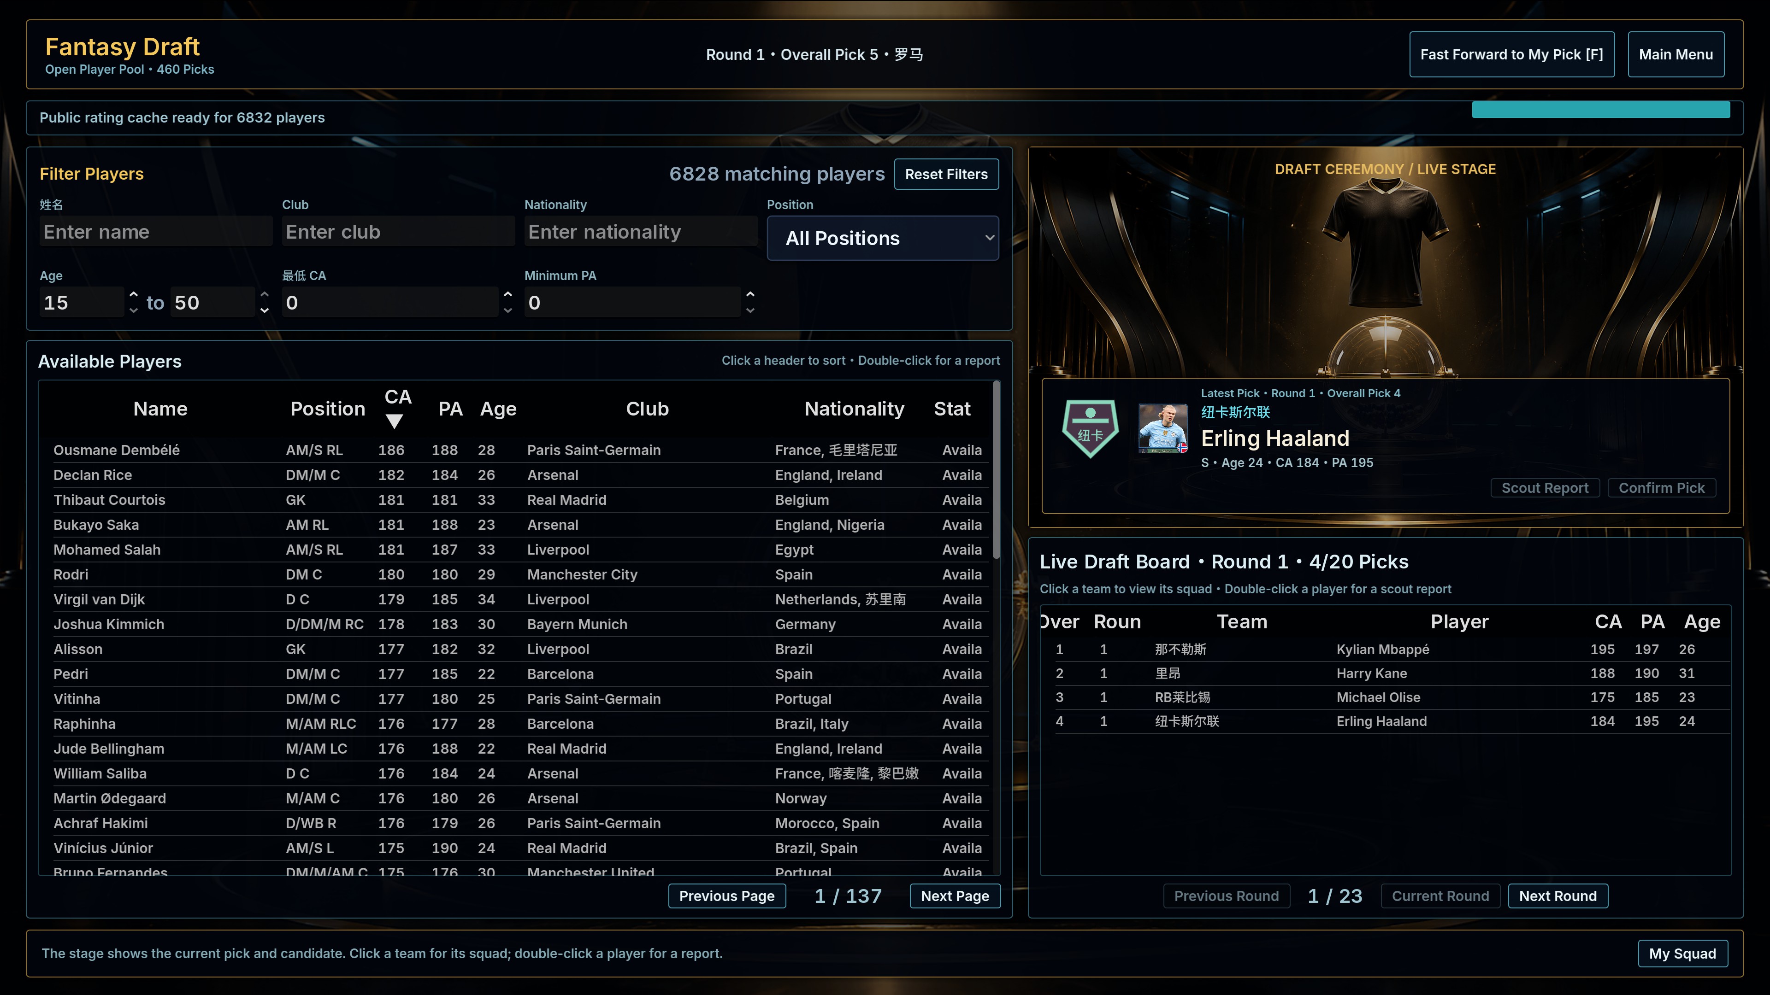
Task: Select Ousmane Dembélé in the player list
Action: click(x=521, y=451)
